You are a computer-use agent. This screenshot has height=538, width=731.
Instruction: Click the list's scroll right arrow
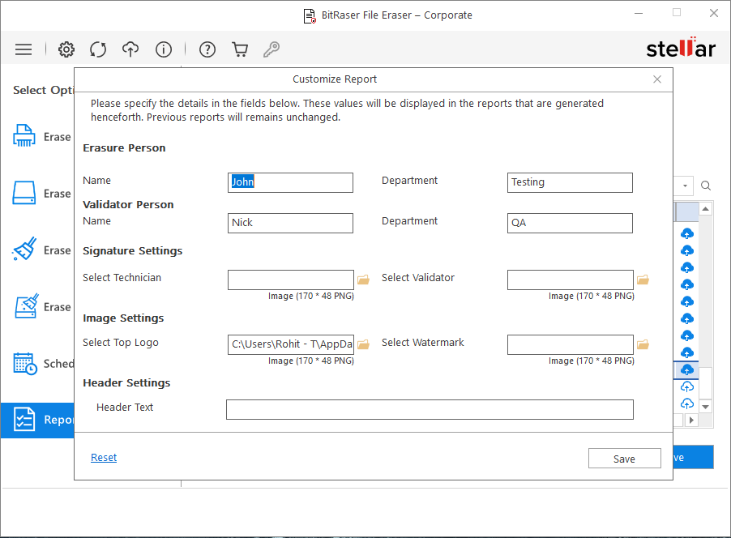691,420
